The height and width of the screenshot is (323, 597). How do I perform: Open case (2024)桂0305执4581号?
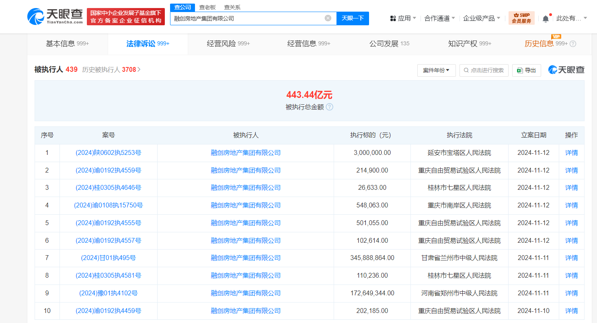[109, 276]
